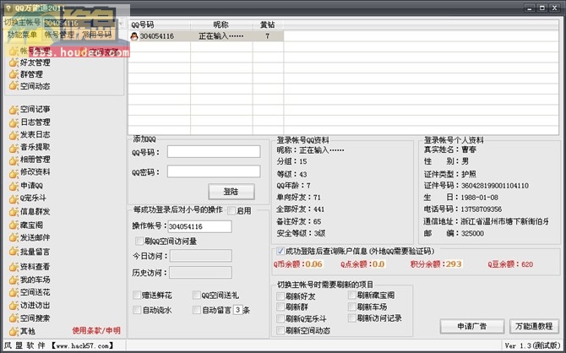
Task: Click the 历史访问 field
Action: coord(200,273)
